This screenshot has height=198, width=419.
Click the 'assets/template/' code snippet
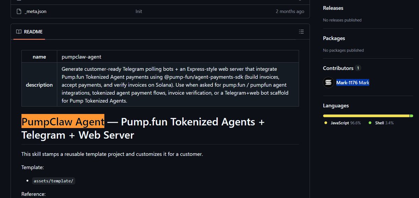pos(53,181)
